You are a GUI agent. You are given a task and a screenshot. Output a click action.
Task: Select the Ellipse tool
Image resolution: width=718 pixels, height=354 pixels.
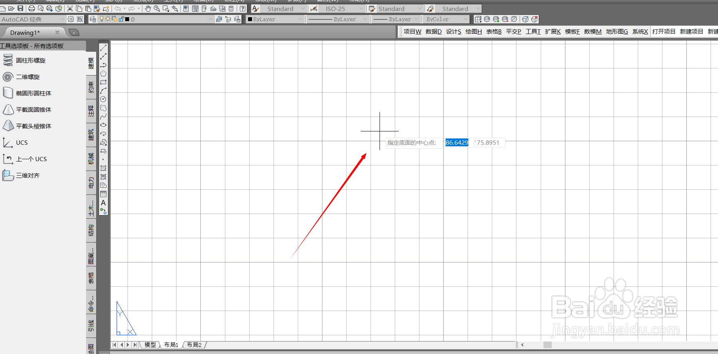103,125
